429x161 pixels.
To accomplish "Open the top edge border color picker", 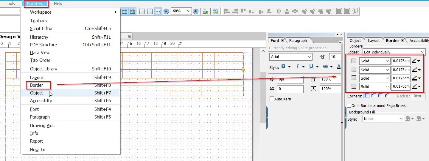I will coord(416,61).
